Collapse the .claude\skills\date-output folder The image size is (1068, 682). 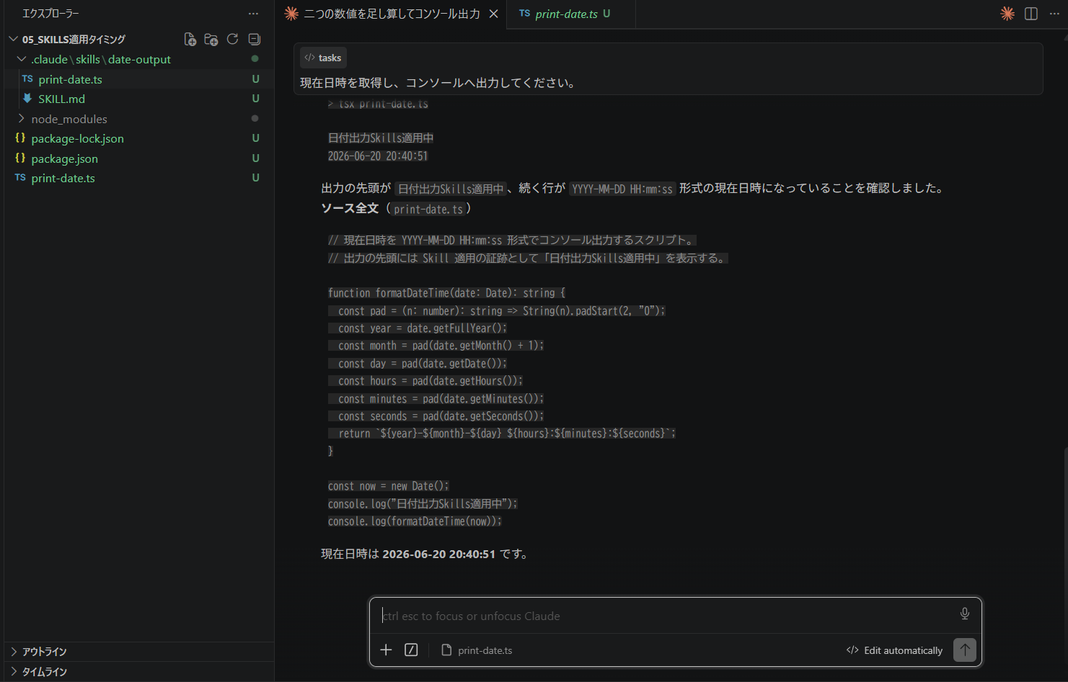coord(22,59)
